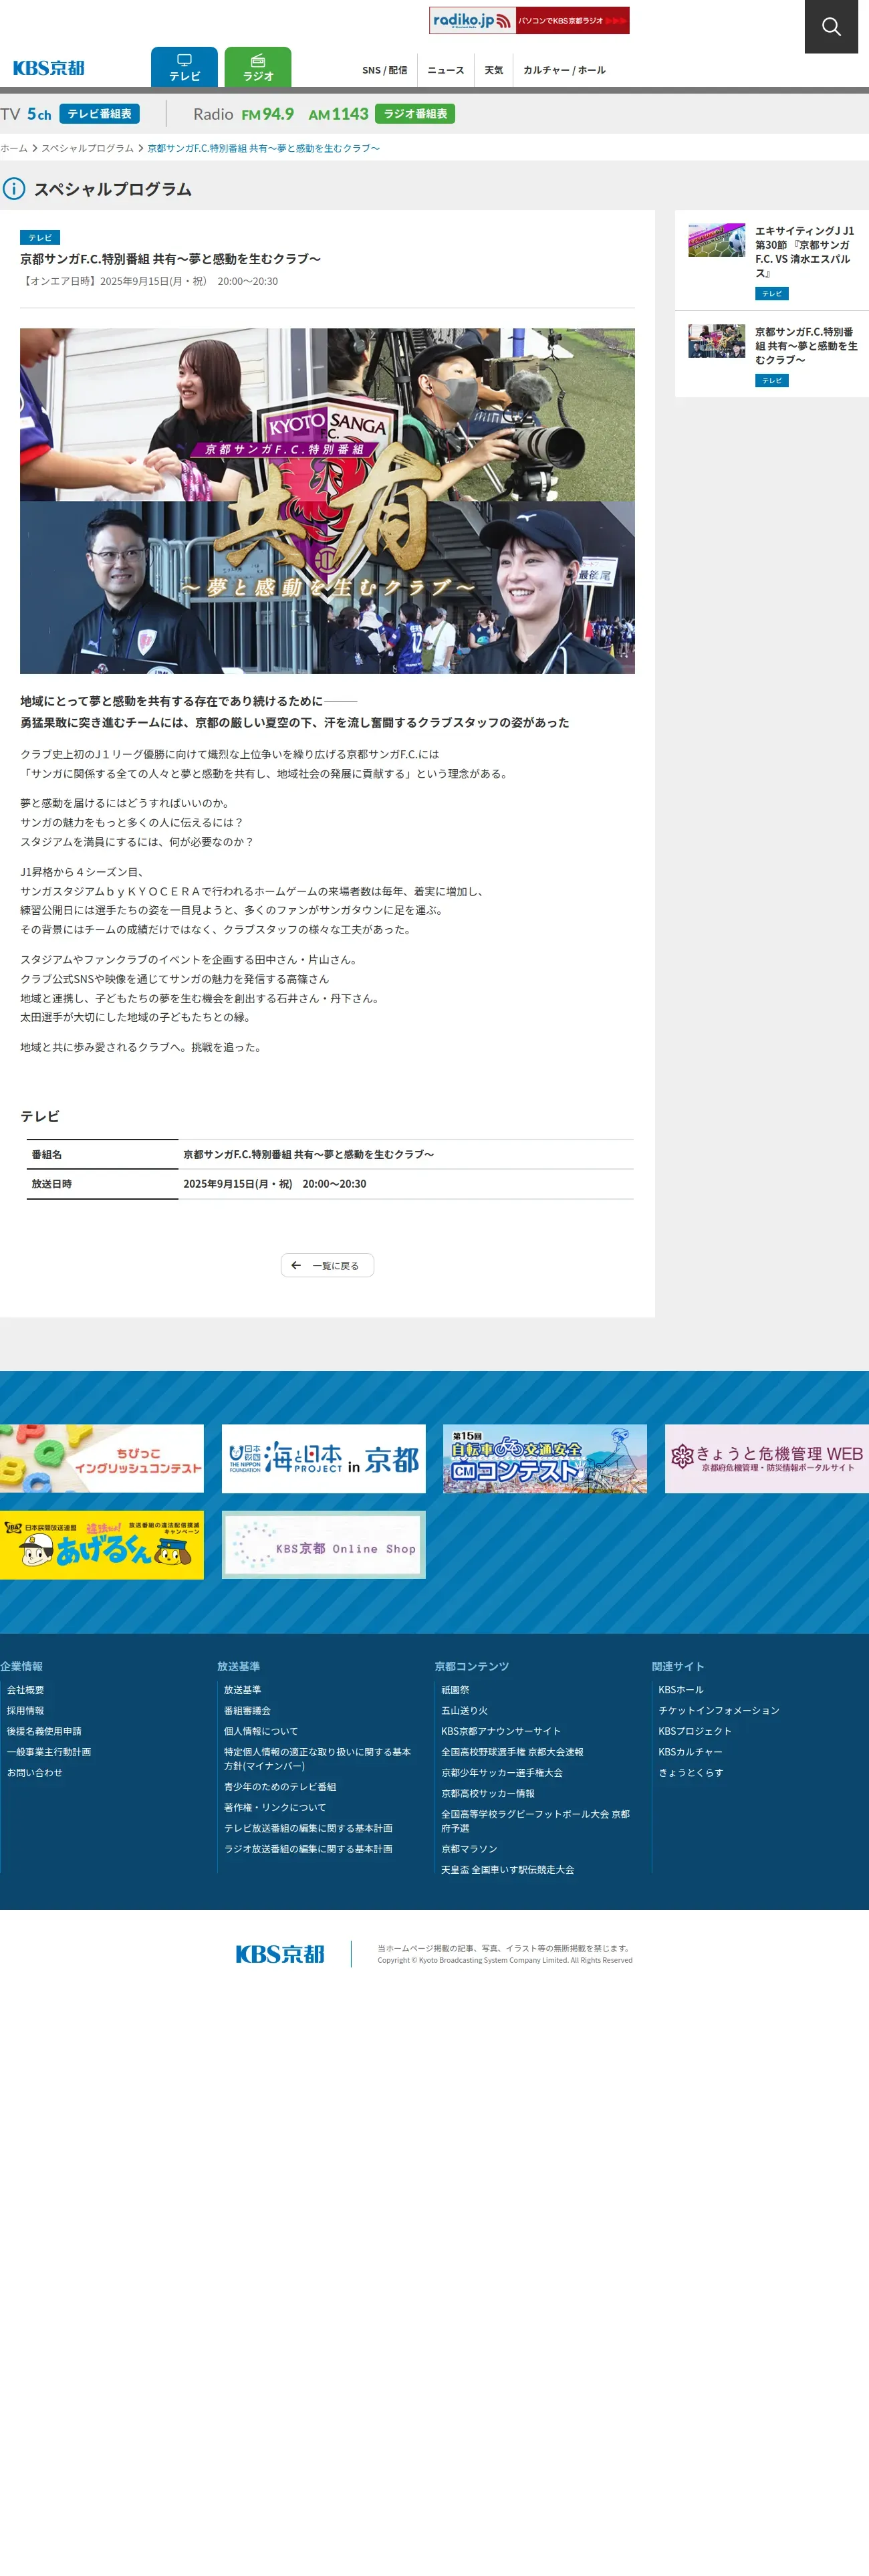The height and width of the screenshot is (2576, 869).
Task: Open 自転車交通安全CMコンテスト banner
Action: click(545, 1458)
